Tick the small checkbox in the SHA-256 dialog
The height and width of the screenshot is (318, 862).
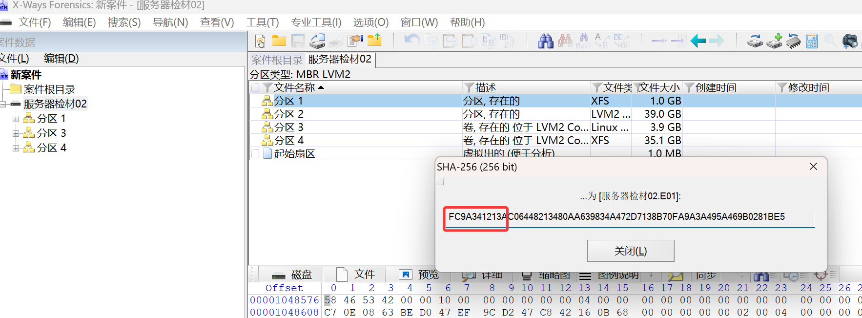point(440,182)
